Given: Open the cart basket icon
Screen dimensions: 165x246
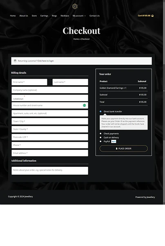Looking at the screenshot, I should (152, 16).
